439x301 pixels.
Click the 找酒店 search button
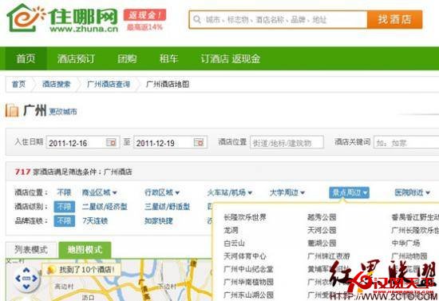(x=395, y=20)
